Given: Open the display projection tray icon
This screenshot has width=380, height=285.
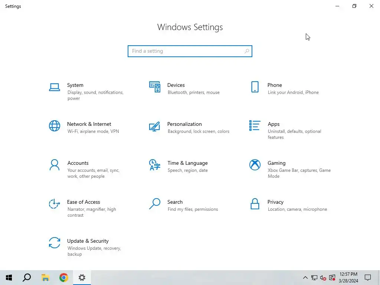Looking at the screenshot, I should click(x=332, y=278).
